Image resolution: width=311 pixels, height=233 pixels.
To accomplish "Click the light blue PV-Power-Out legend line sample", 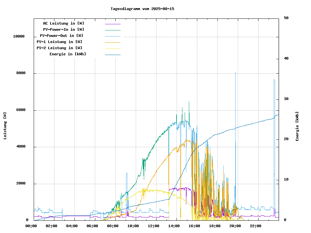I will pyautogui.click(x=112, y=36).
